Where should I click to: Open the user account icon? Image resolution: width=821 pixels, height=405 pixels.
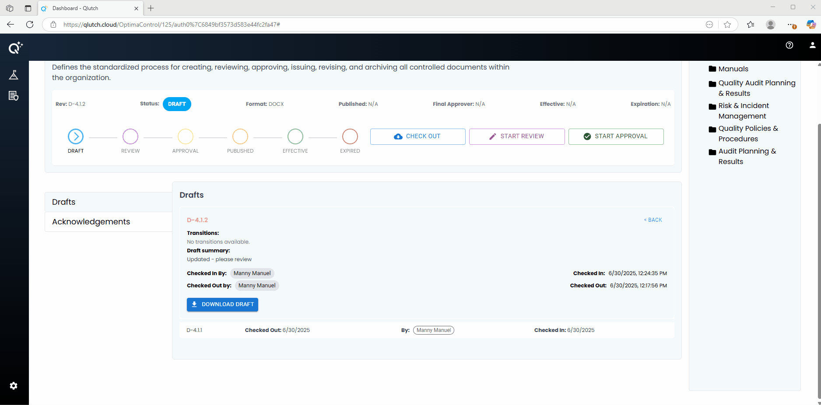[812, 45]
